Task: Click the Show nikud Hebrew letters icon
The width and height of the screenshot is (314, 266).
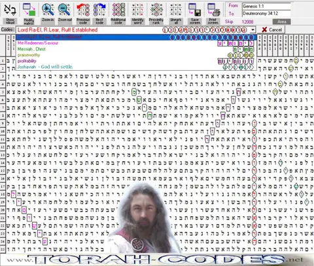Action: [x=10, y=10]
